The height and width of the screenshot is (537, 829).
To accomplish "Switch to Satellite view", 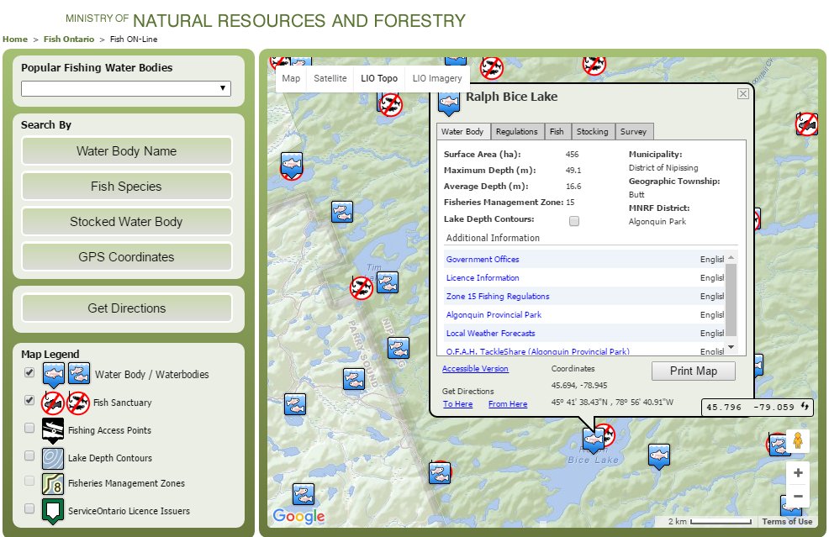I will tap(330, 78).
